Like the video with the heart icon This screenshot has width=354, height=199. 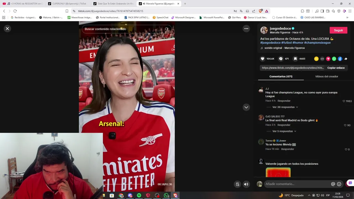[262, 59]
